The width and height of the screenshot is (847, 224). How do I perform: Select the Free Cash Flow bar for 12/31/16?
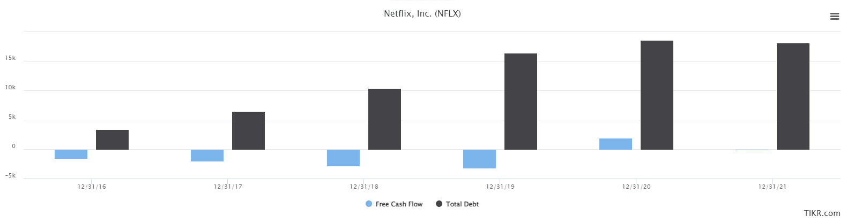tap(71, 154)
